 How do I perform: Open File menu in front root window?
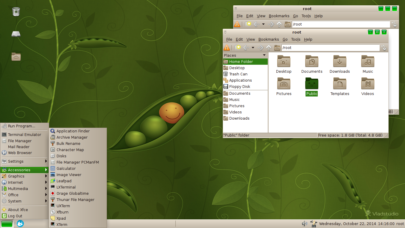(229, 39)
